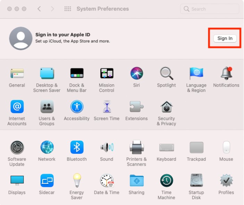Close the System Preferences window
This screenshot has height=205, width=244.
(9, 9)
